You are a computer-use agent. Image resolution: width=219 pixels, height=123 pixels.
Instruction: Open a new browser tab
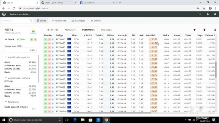120,3
